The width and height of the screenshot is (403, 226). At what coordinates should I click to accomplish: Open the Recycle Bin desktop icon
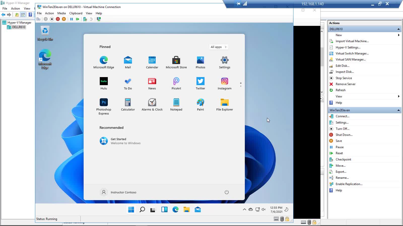click(x=45, y=33)
